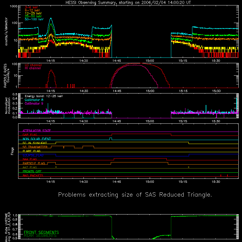Click the LO channel particle spike peak near 14:15
The height and width of the screenshot is (242, 242).
(51, 70)
